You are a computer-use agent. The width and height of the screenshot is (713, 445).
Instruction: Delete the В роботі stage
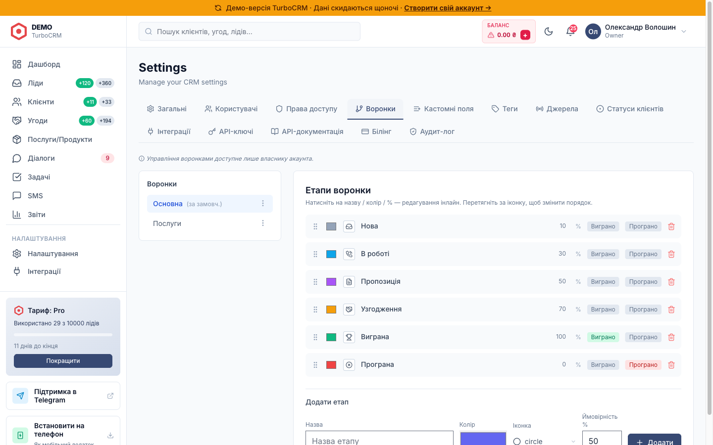pyautogui.click(x=671, y=254)
